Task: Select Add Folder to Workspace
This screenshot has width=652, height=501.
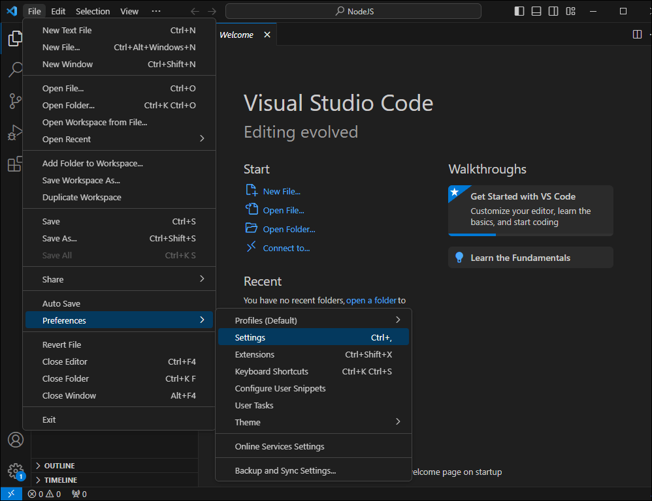Action: point(119,163)
